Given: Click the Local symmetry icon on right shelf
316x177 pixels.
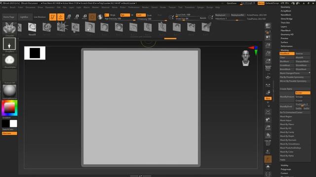Looking at the screenshot, I should (268, 85).
